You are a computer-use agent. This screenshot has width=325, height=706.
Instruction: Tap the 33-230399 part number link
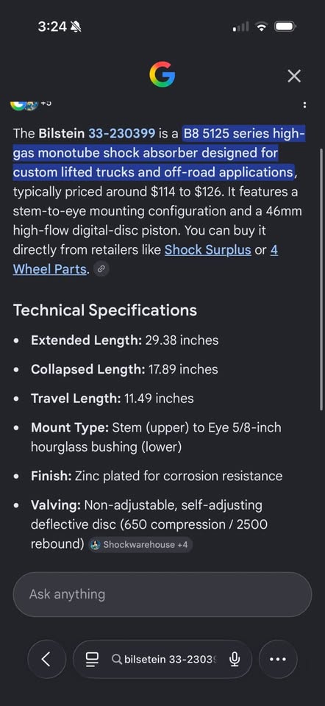[121, 134]
